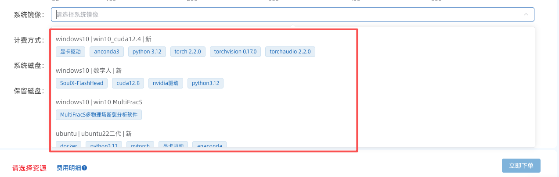
Task: Click the torch 2.2.0 tag
Action: coord(188,52)
